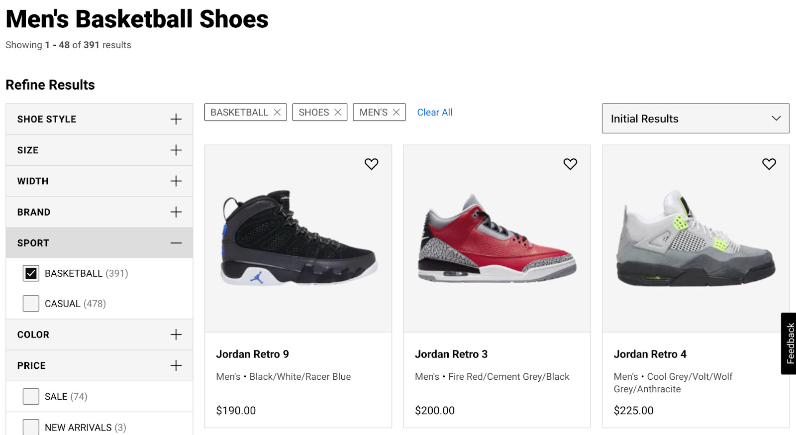Expand the PRICE filter section
Image resolution: width=796 pixels, height=435 pixels.
click(x=176, y=365)
